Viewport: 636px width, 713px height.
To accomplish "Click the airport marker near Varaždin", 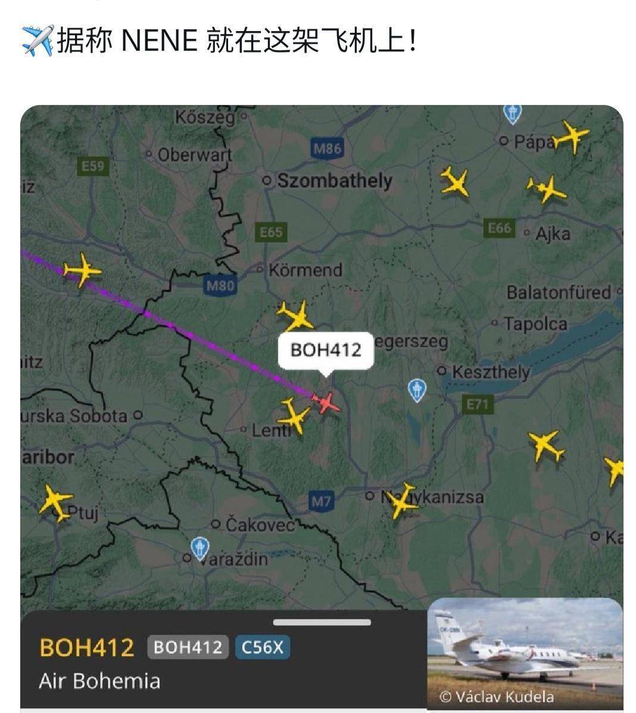I will pos(200,547).
